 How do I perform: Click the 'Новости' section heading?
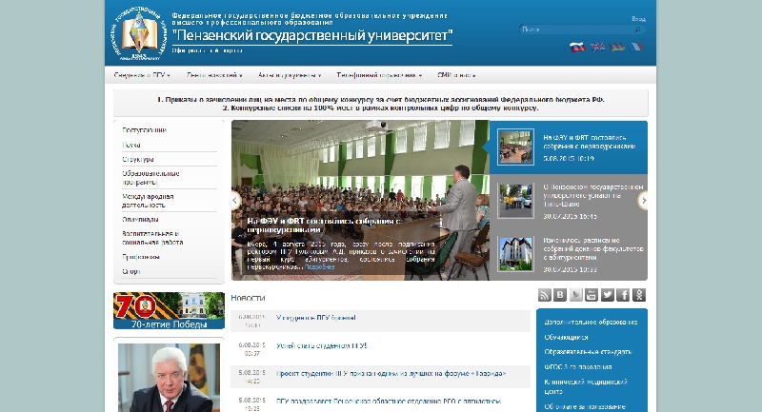pos(248,298)
